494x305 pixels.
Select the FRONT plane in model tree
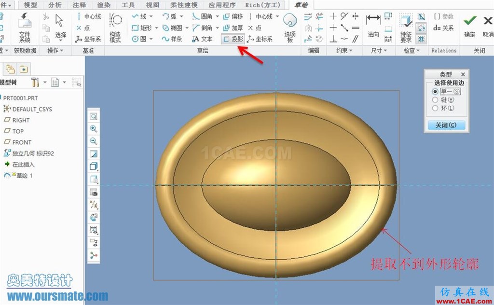[x=18, y=142]
